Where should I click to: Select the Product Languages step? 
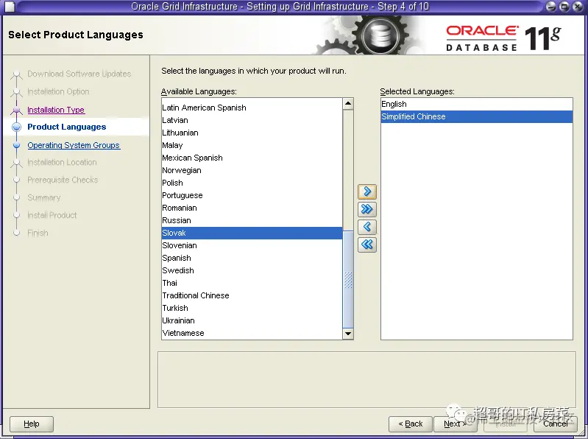[x=67, y=127]
